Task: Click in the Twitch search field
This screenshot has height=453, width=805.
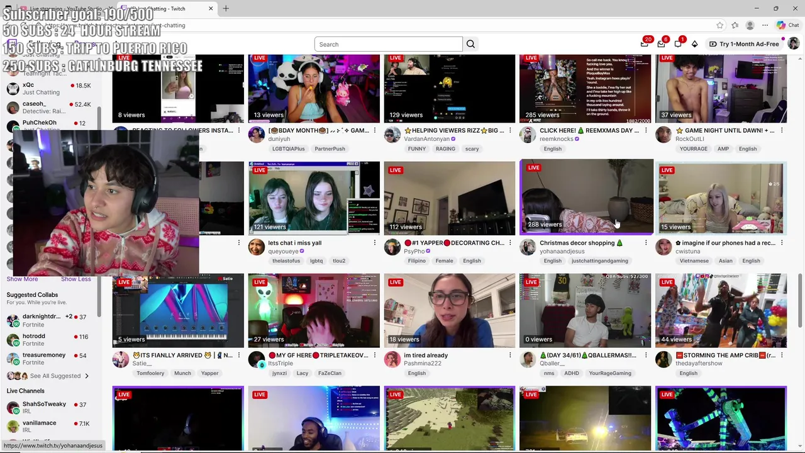Action: [389, 44]
